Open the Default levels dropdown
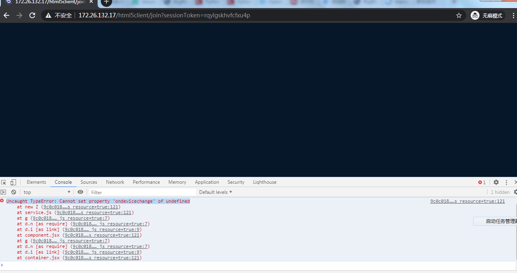The image size is (517, 273). pyautogui.click(x=215, y=192)
